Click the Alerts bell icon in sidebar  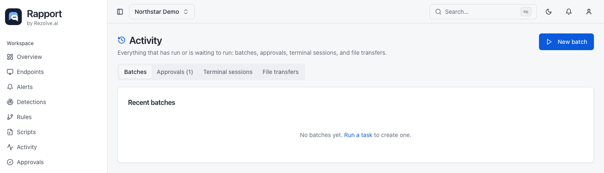click(10, 87)
